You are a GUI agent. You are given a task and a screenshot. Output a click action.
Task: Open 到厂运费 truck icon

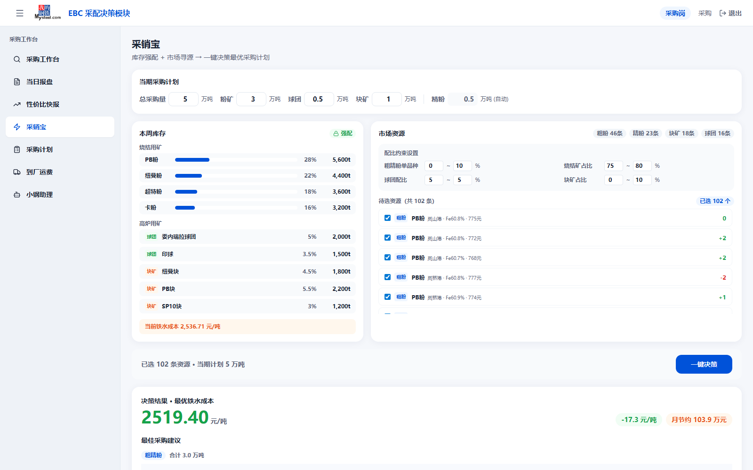(x=17, y=172)
